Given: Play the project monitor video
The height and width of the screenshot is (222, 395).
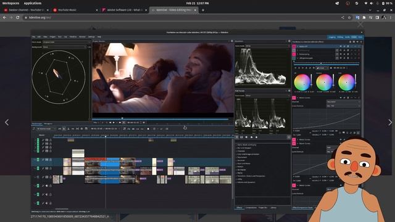Looking at the screenshot, I should tap(114, 123).
